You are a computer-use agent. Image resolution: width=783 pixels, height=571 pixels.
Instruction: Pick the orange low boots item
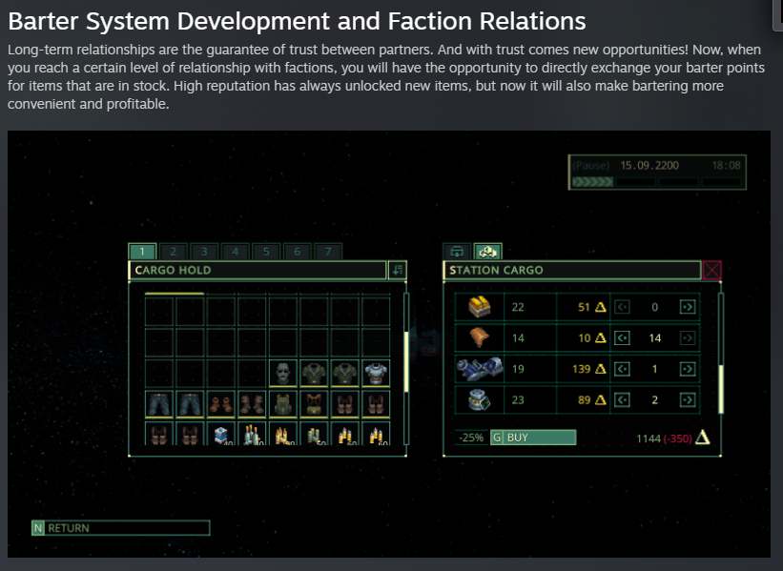(x=221, y=404)
